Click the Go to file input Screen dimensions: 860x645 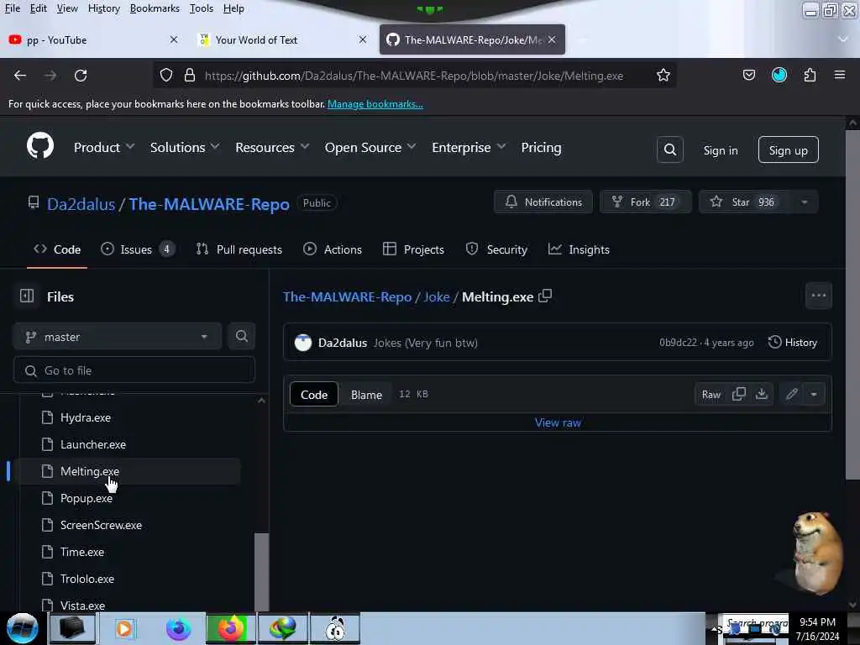click(x=134, y=370)
